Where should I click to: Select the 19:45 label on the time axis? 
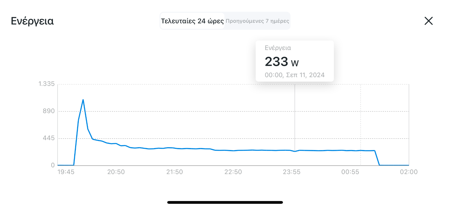pos(66,172)
